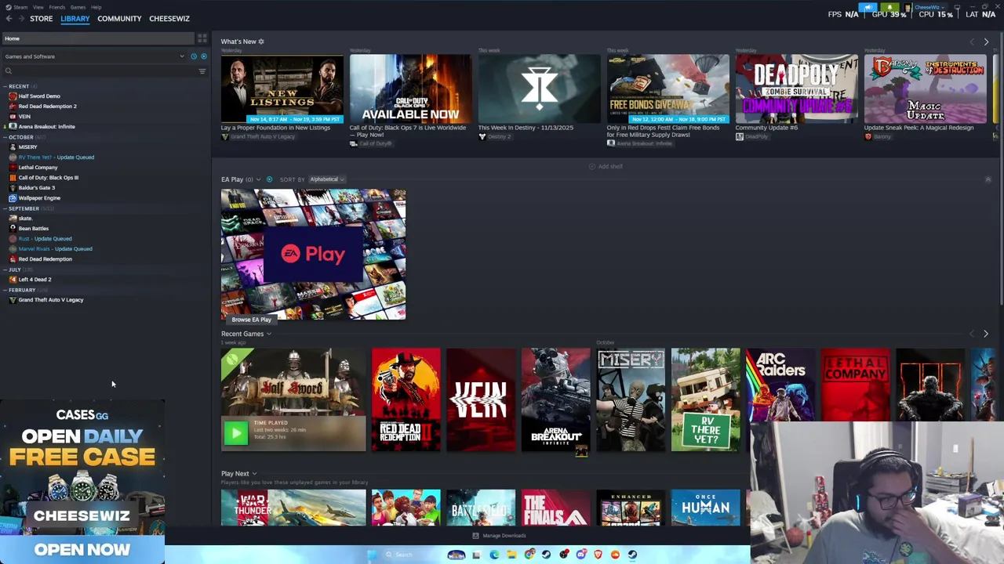This screenshot has width=1004, height=564.
Task: Open RV There Yet? - Update Queued entry
Action: tap(56, 157)
